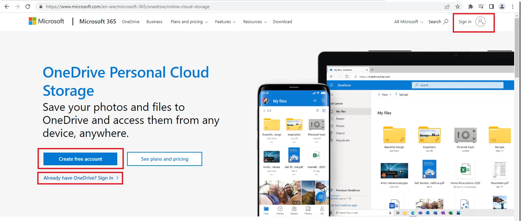Open the Chrome profile avatar icon

click(502, 7)
